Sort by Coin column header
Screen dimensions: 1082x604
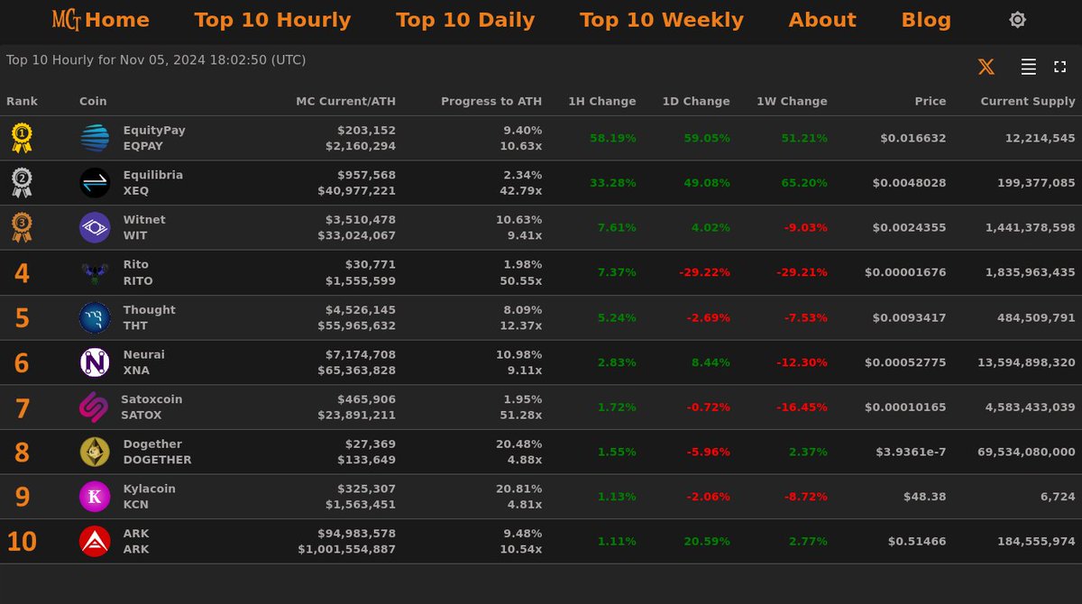[x=93, y=102]
